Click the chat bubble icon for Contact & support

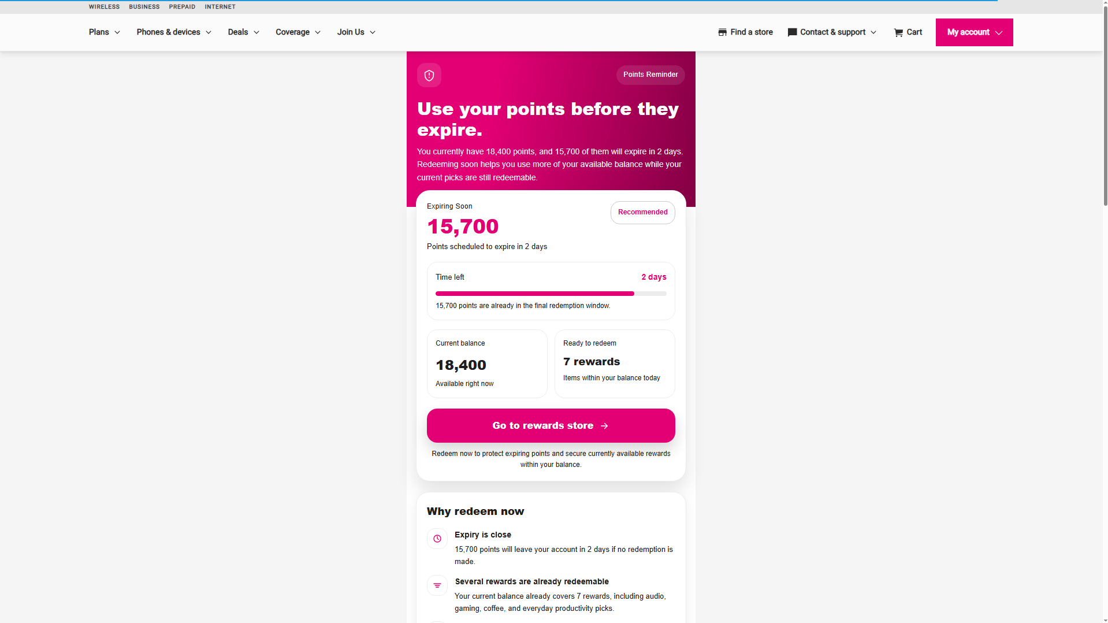(x=792, y=32)
